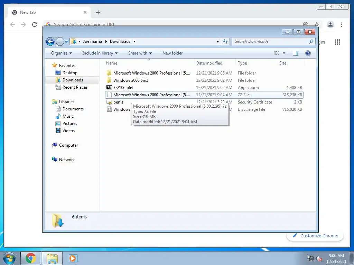This screenshot has width=354, height=265.
Task: Click 1,488 KB size cell
Action: click(x=294, y=88)
